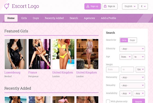Click the gender symbol logo icon
The image size is (153, 103).
(7, 6)
